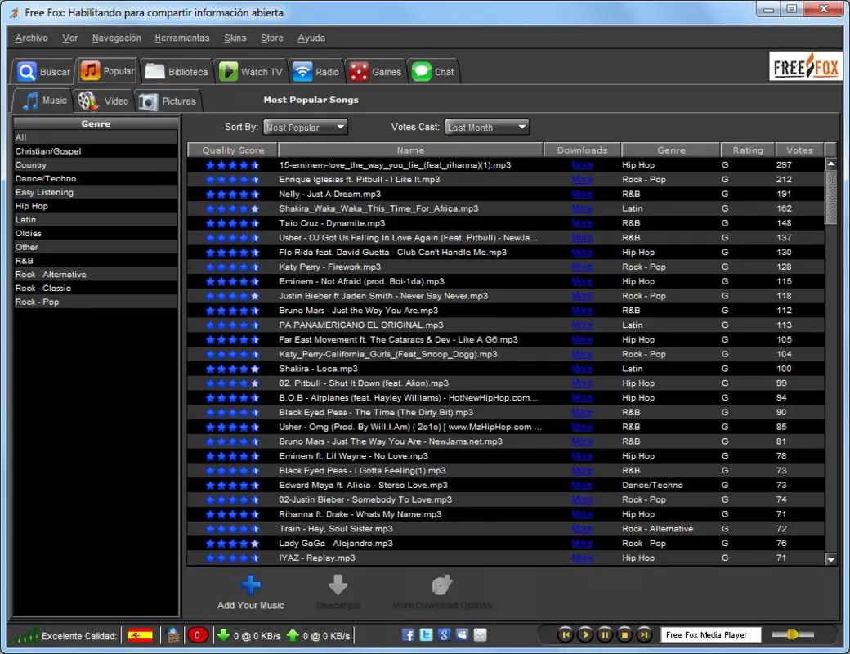Select the Music sub-tab

42,101
